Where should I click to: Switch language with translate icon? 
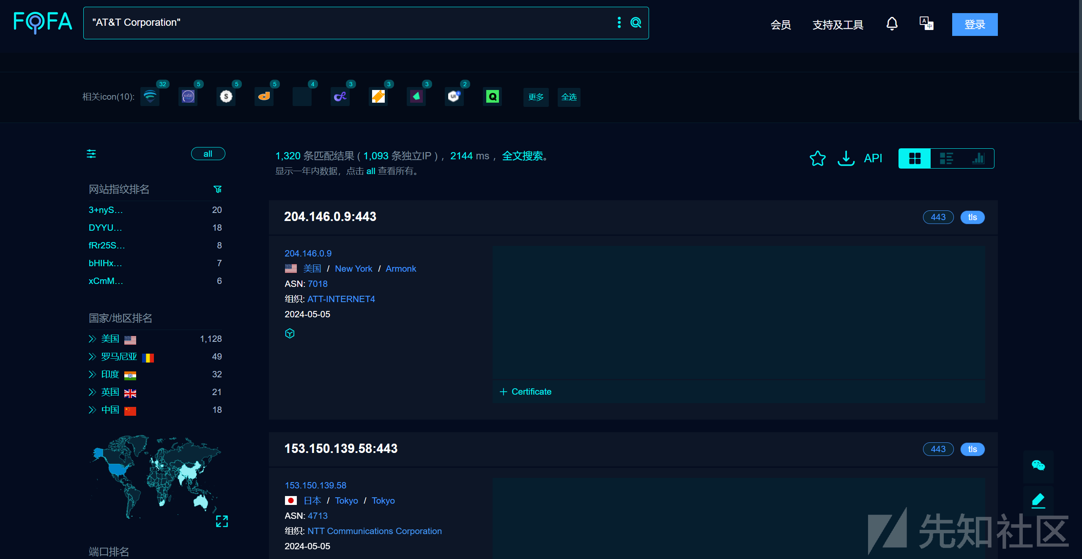926,24
